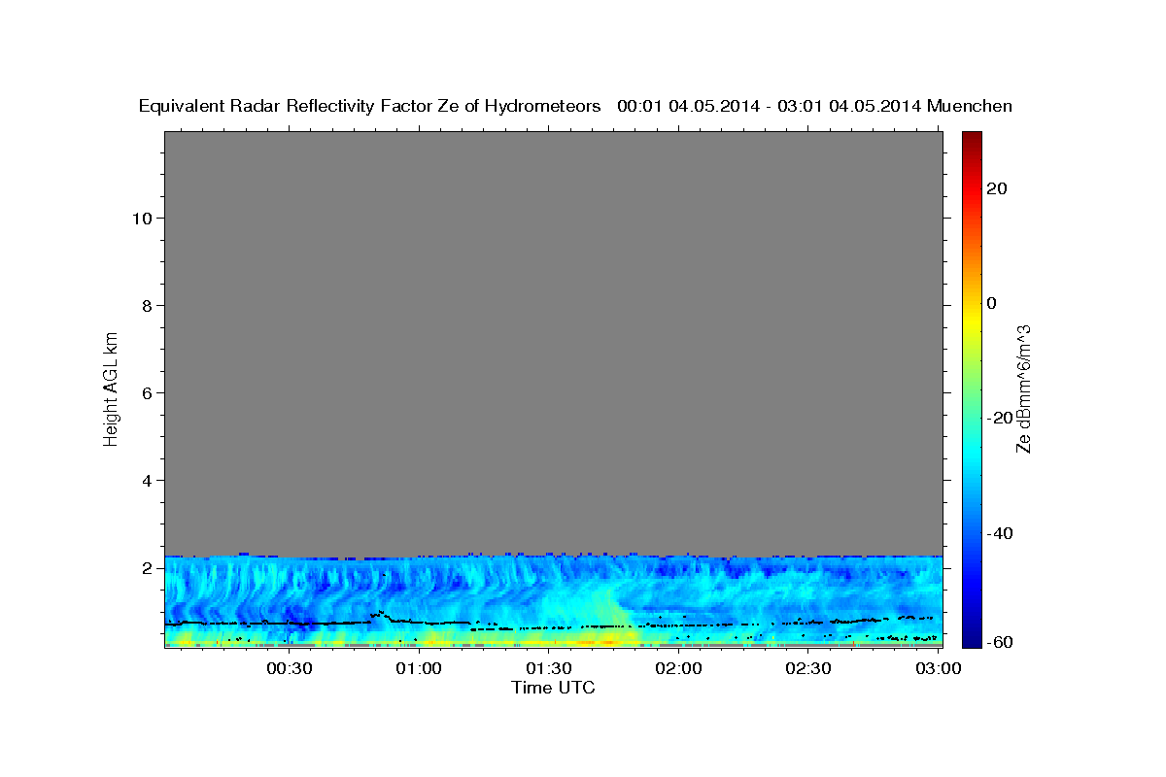Image resolution: width=1166 pixels, height=777 pixels.
Task: Click the 'Time UTC' axis label
Action: pos(553,688)
